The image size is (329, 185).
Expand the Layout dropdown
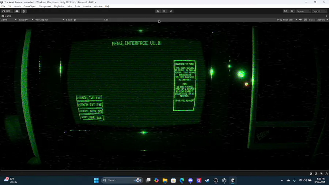pos(319,11)
